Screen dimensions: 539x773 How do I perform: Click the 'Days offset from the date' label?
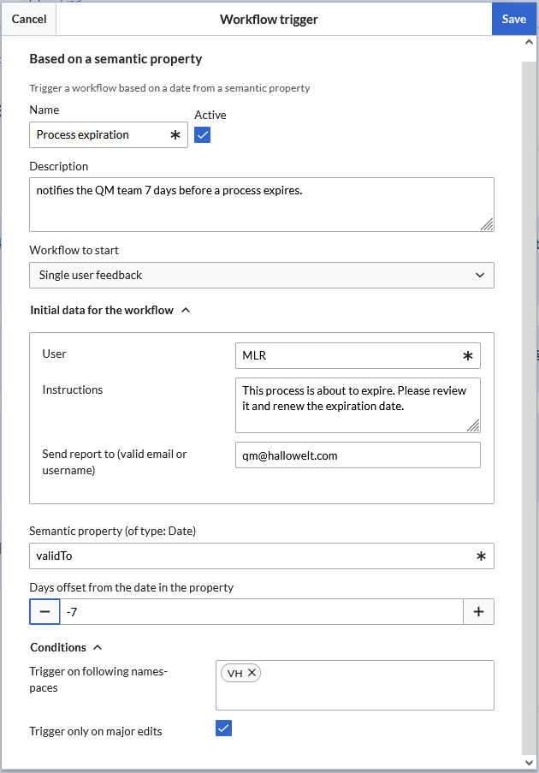pyautogui.click(x=132, y=587)
